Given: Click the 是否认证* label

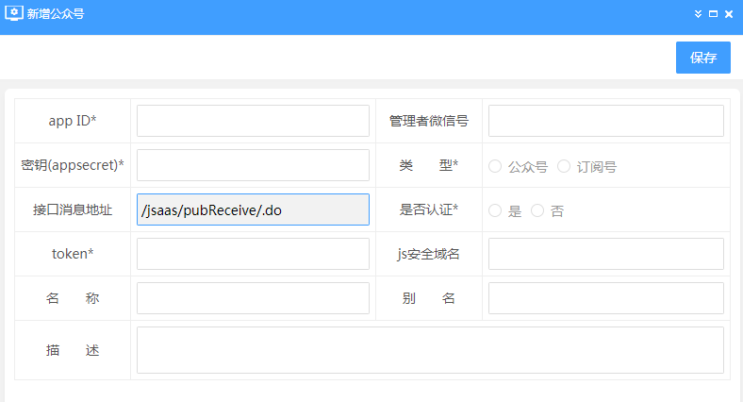Looking at the screenshot, I should pyautogui.click(x=429, y=209).
